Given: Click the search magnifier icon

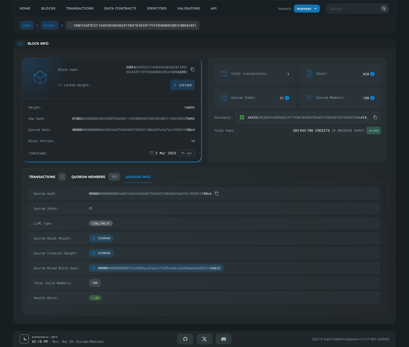Looking at the screenshot, I should pos(384,9).
